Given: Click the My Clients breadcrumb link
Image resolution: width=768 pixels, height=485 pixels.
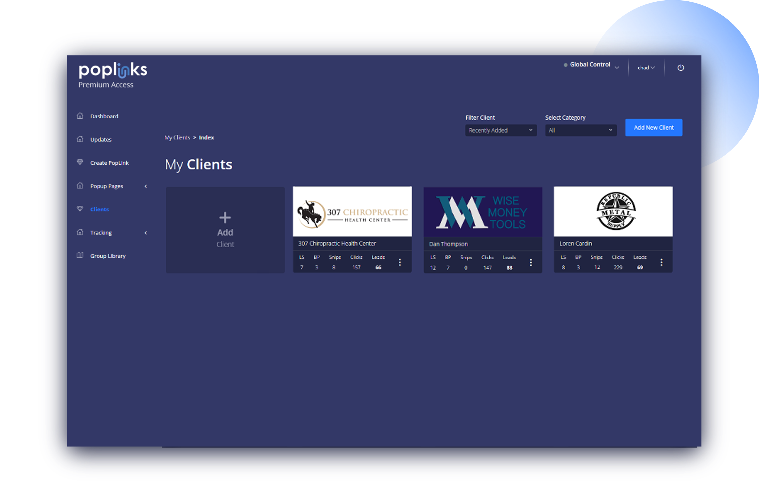Looking at the screenshot, I should pos(177,137).
